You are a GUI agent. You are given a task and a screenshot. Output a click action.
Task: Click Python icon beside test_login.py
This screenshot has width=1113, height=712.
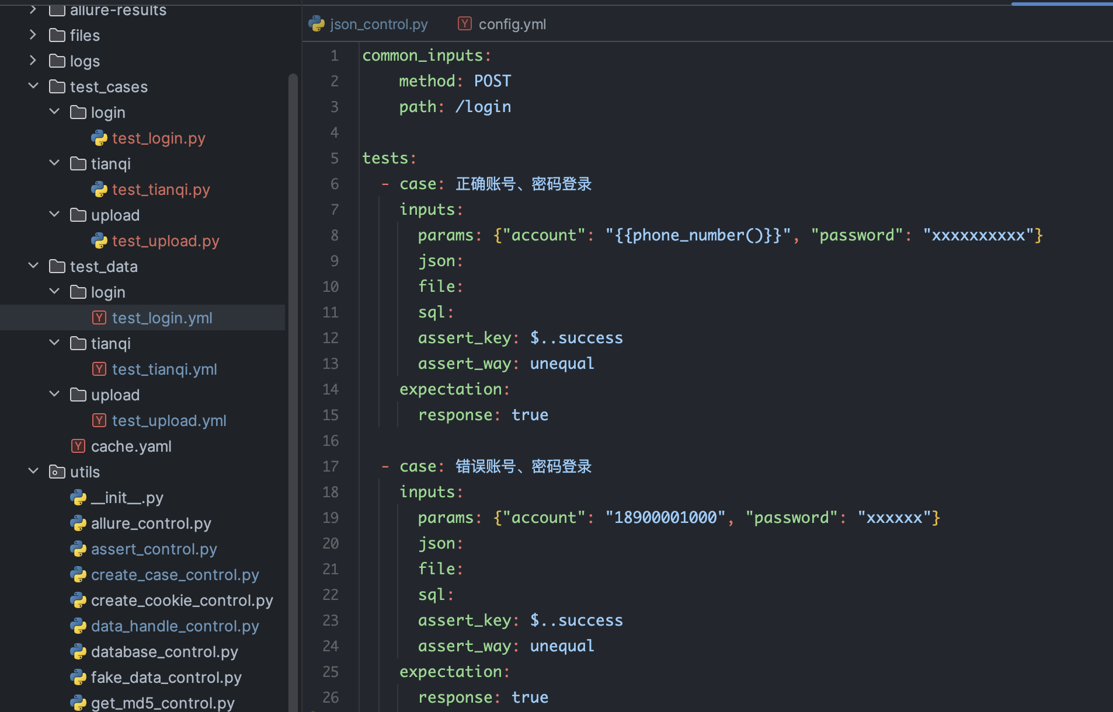coord(99,138)
